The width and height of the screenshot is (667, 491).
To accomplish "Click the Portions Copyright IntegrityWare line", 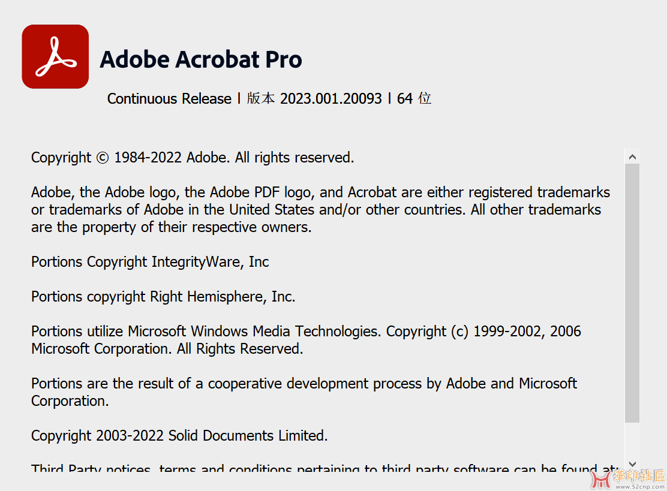I will pyautogui.click(x=150, y=262).
